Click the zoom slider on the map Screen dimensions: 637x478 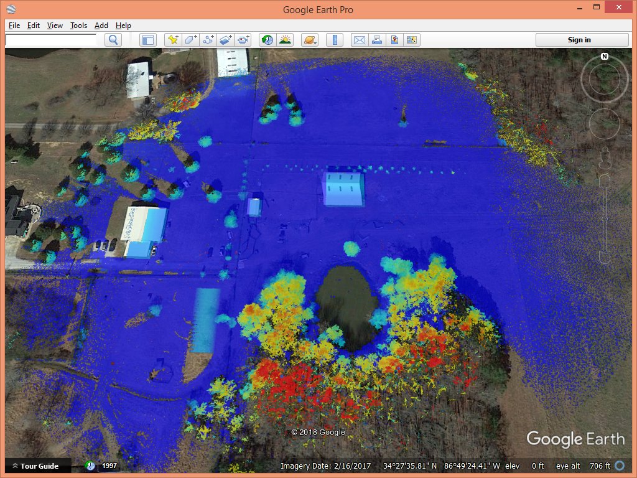coord(604,218)
